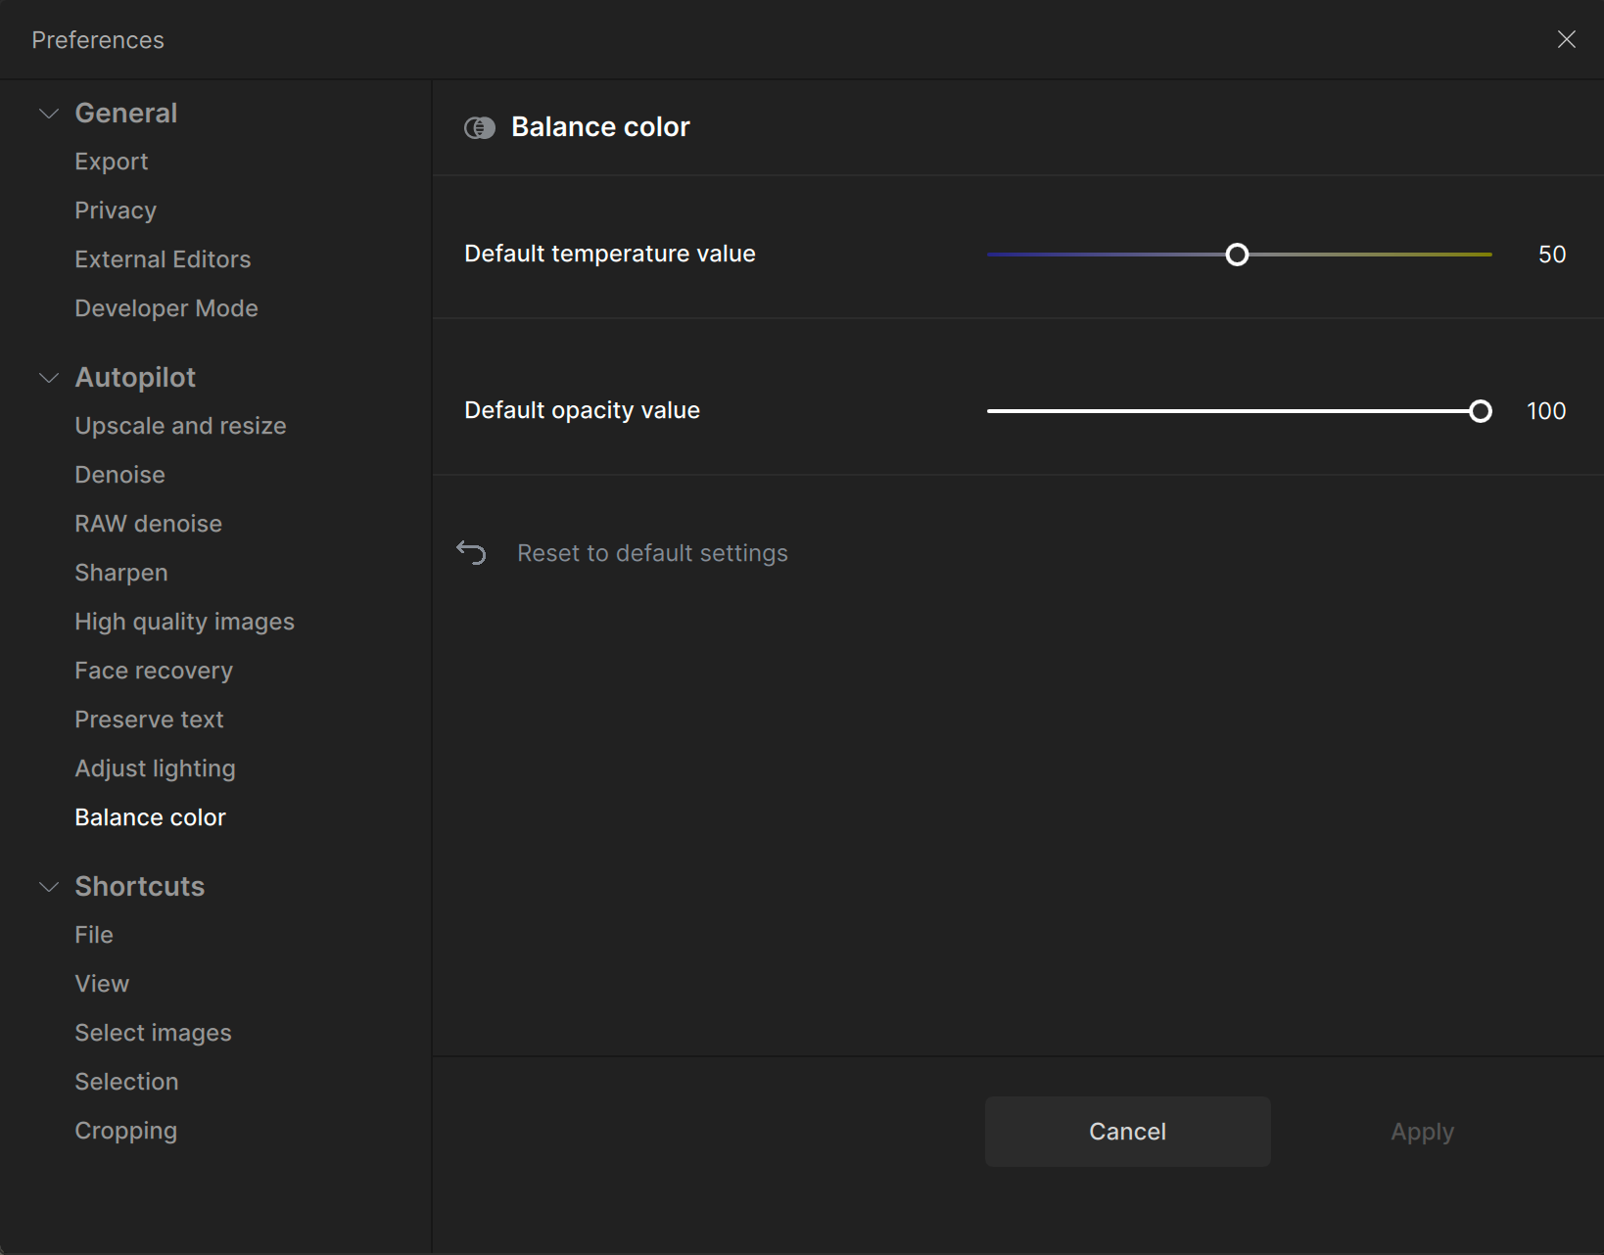Open Cropping shortcuts

point(126,1131)
